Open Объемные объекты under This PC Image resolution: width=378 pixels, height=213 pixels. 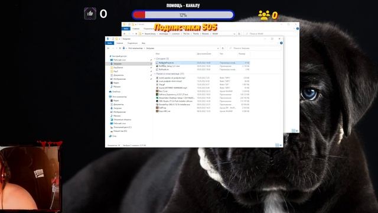pos(122,120)
